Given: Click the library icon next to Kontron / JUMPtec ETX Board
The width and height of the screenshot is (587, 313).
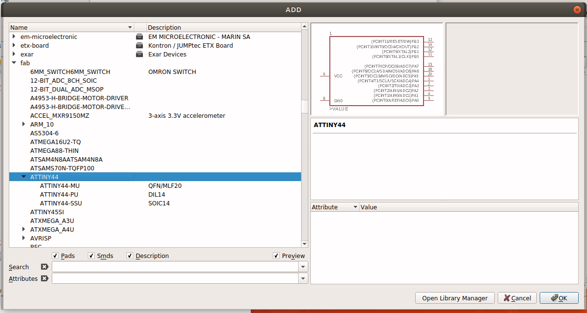Looking at the screenshot, I should pos(140,45).
